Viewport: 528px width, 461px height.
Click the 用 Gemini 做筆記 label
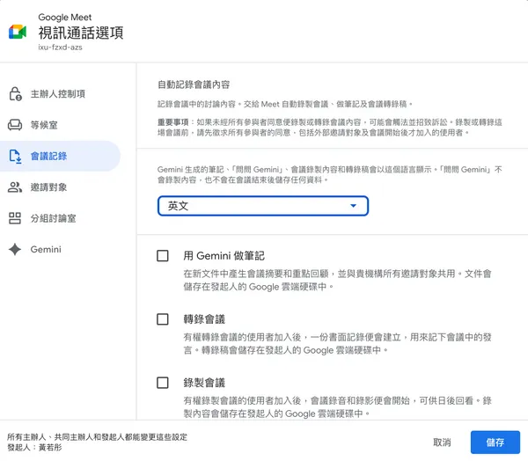[x=224, y=256]
